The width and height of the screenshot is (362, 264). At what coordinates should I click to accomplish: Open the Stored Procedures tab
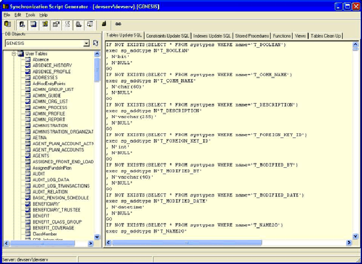[x=252, y=36]
